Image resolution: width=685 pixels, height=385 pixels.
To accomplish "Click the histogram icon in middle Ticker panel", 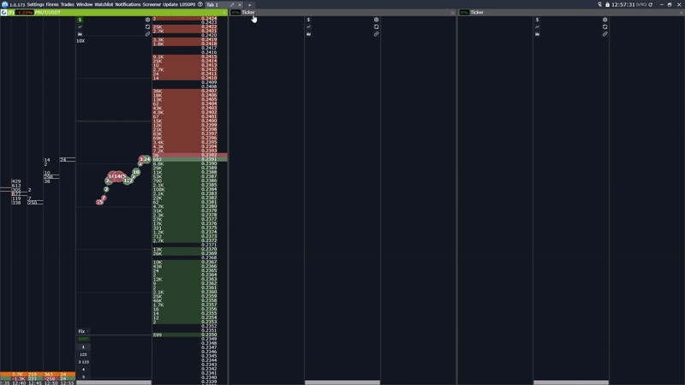I will (308, 33).
